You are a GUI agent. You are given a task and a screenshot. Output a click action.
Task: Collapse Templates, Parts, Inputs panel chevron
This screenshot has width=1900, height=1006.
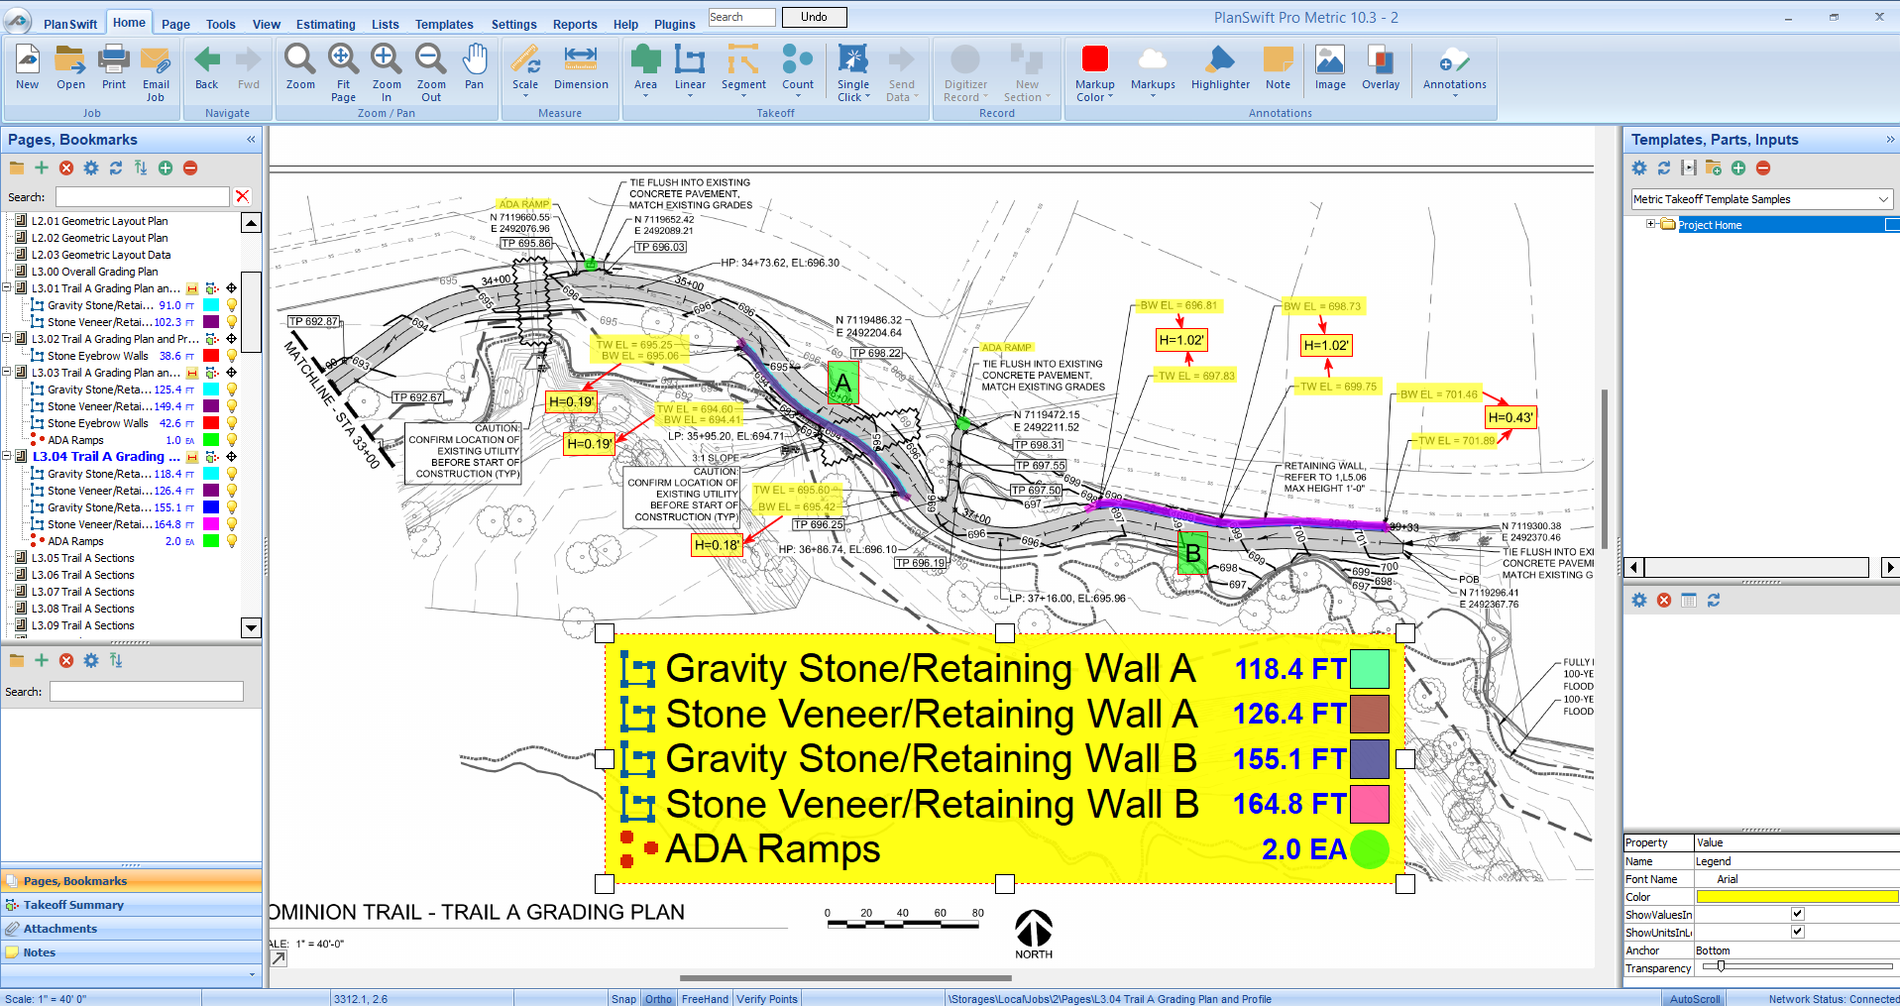pyautogui.click(x=1890, y=140)
